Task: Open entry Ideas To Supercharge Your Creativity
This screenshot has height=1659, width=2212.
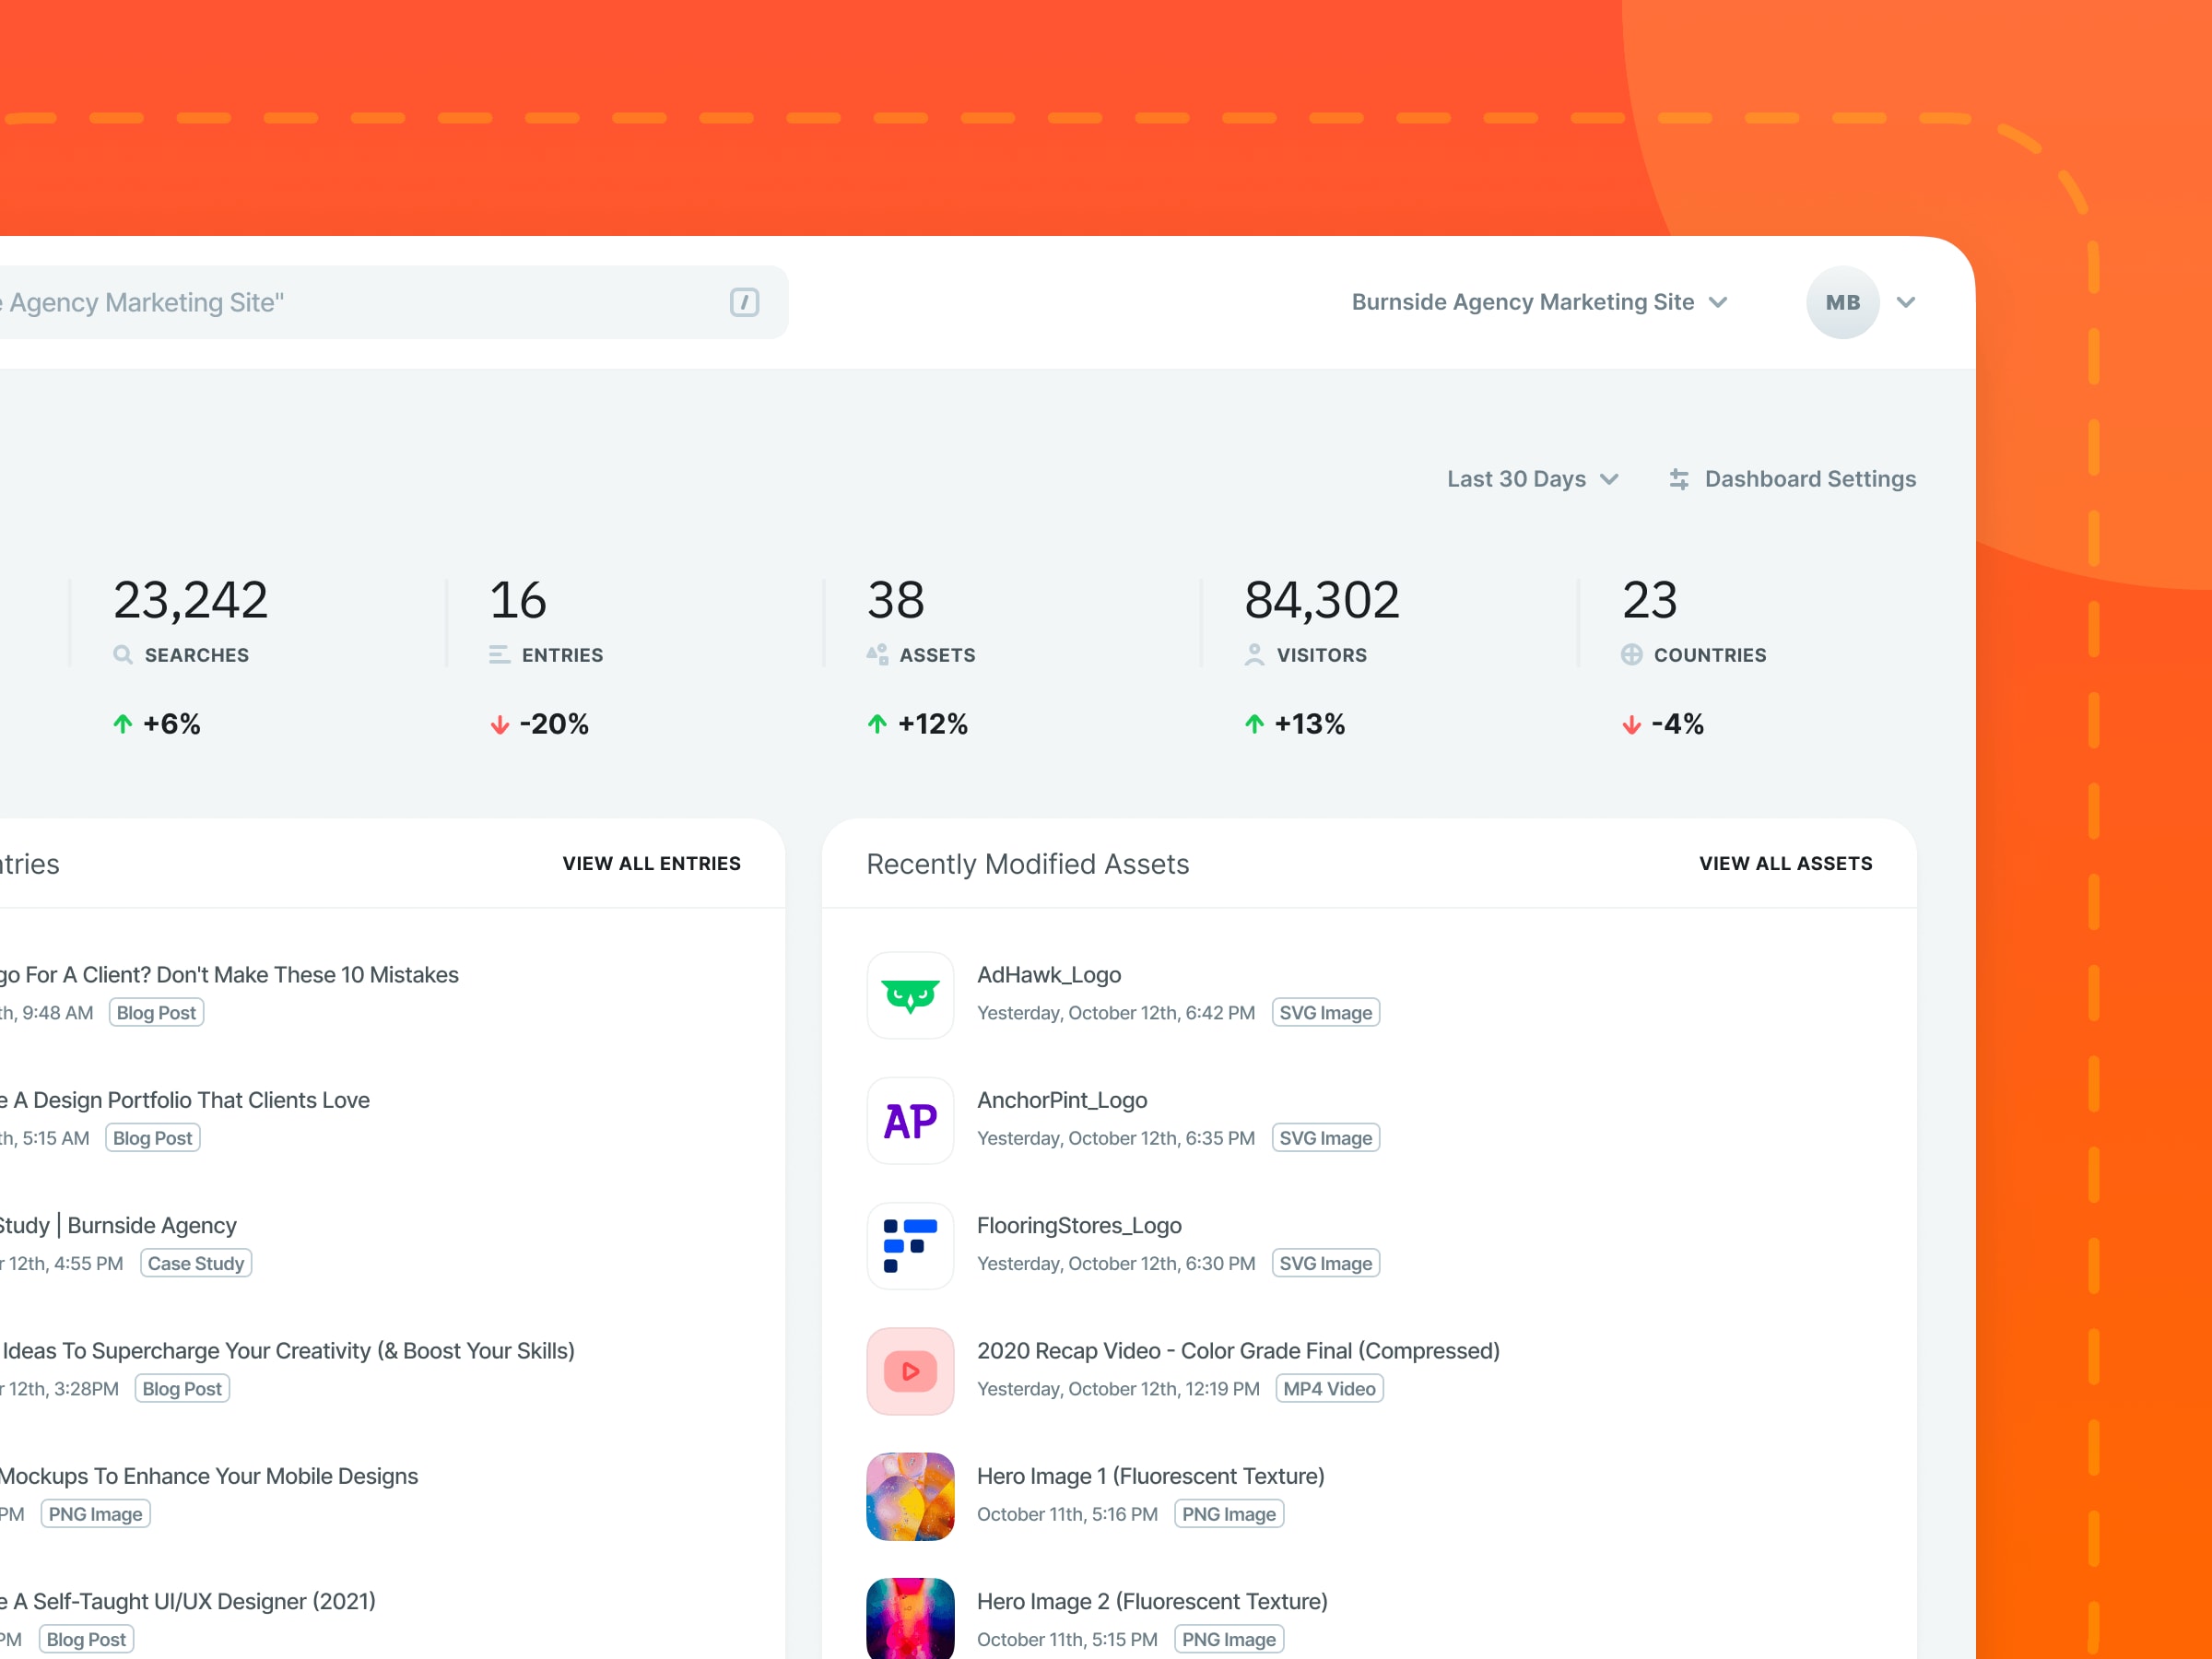Action: tap(288, 1351)
